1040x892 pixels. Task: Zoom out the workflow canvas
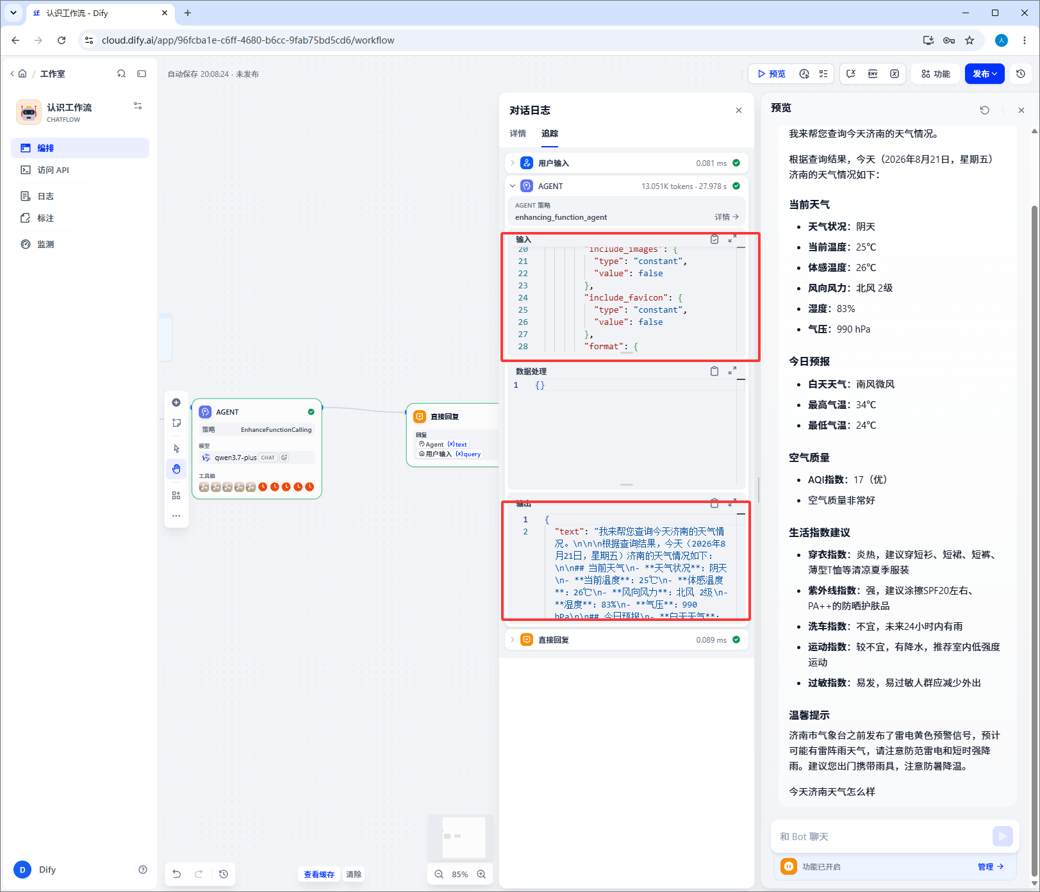[x=439, y=874]
